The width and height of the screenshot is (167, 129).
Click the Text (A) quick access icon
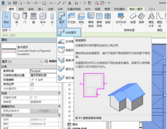[x=70, y=3]
